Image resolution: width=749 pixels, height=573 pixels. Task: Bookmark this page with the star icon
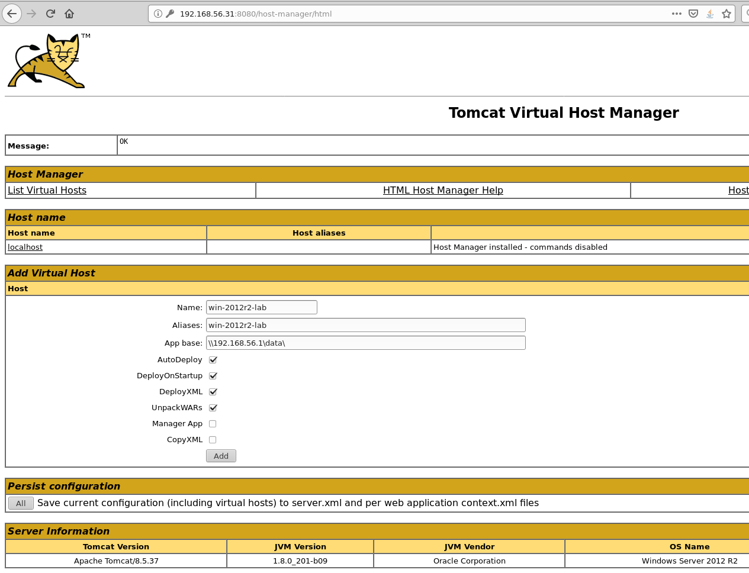click(x=727, y=14)
